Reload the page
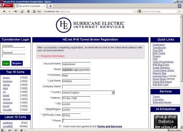This screenshot has width=183, height=132. (22, 11)
